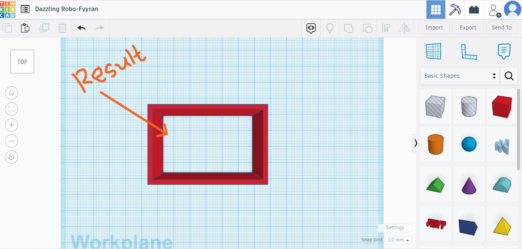Viewport: 522px width, 249px height.
Task: Click the Copy icon in toolbar
Action: 7,28
